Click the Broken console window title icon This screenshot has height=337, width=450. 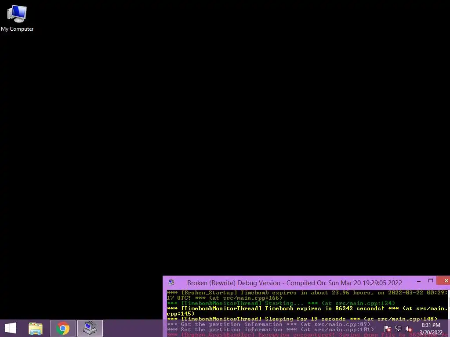pos(171,283)
